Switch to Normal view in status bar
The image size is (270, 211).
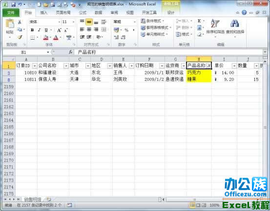coord(192,205)
